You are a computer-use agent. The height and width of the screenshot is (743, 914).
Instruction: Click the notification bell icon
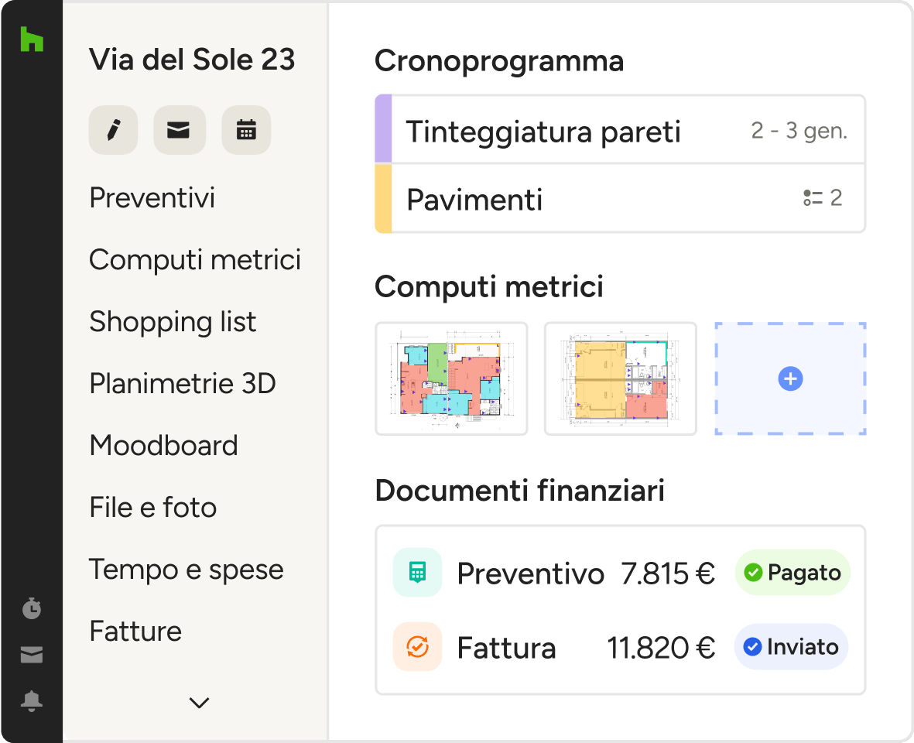tap(32, 701)
